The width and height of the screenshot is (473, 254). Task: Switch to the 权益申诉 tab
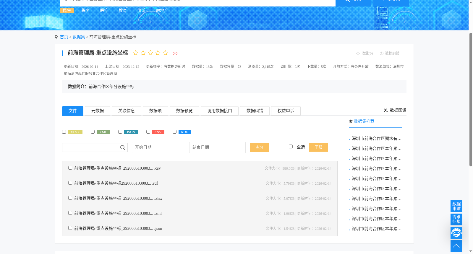[x=286, y=111]
